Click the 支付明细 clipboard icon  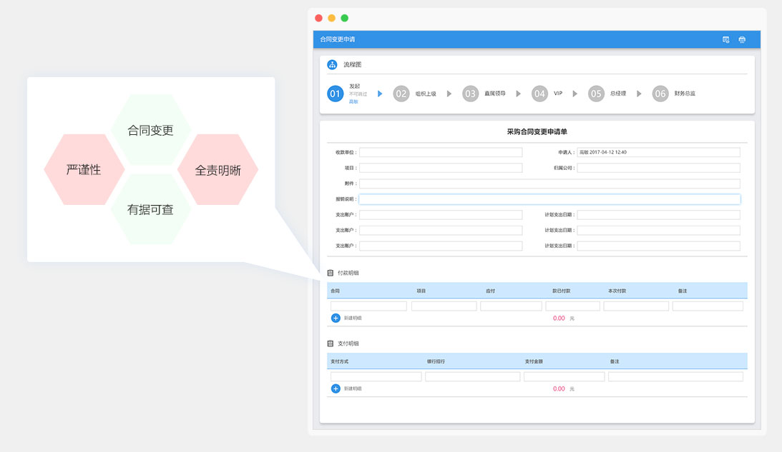click(330, 343)
